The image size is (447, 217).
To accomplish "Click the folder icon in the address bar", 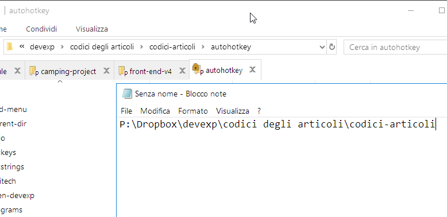I will (x=10, y=46).
